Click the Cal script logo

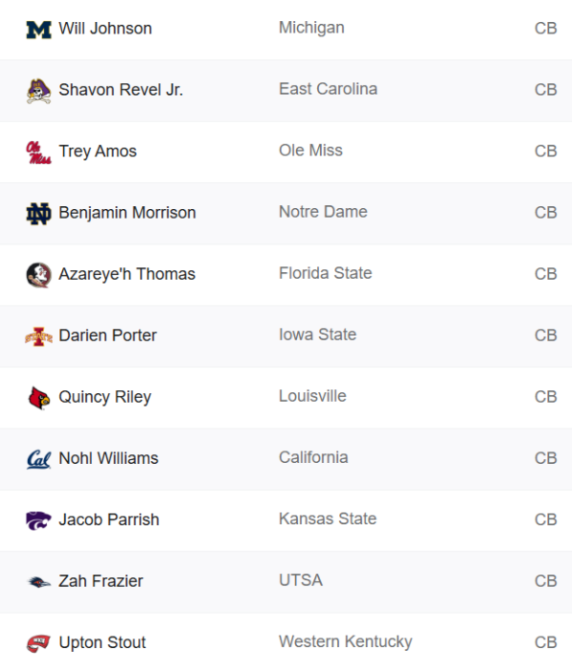tap(38, 459)
